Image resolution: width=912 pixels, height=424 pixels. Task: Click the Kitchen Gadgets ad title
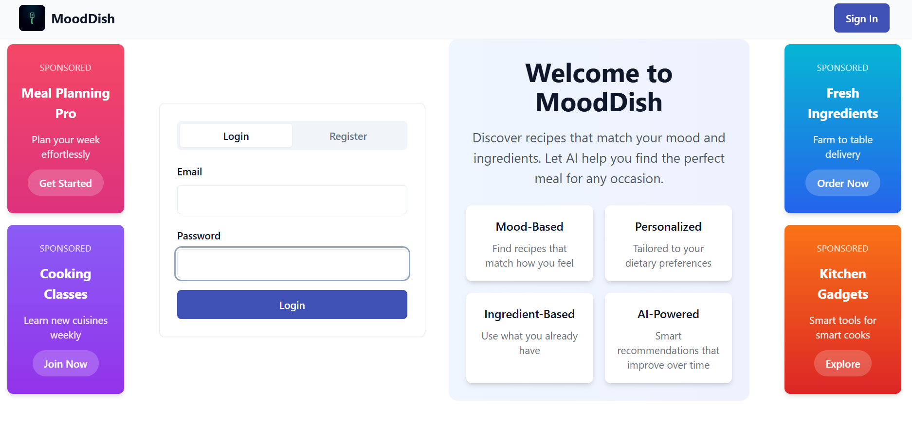842,284
